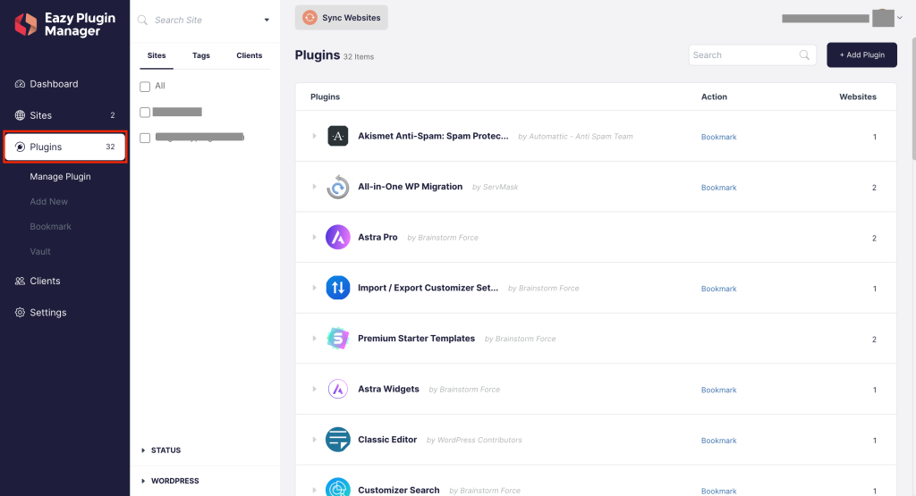
Task: Click the plugin search magnifier icon
Action: pyautogui.click(x=804, y=55)
